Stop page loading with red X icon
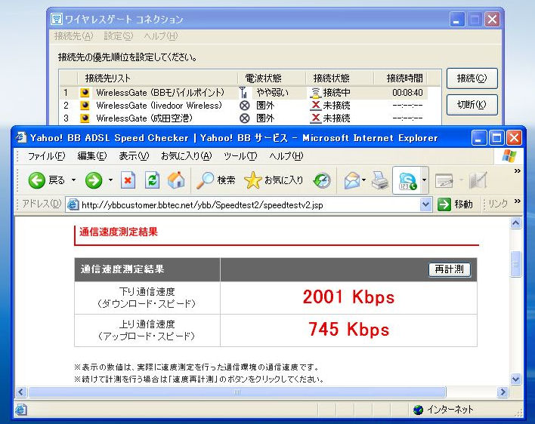This screenshot has height=424, width=535. (x=128, y=180)
